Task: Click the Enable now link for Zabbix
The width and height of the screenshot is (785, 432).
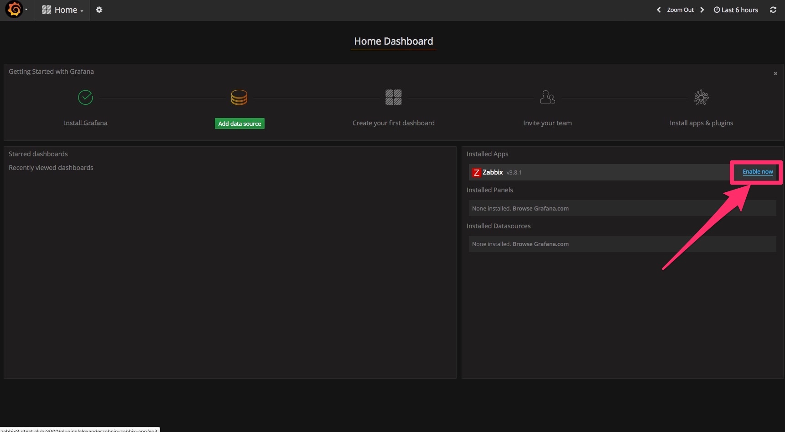Action: 758,172
